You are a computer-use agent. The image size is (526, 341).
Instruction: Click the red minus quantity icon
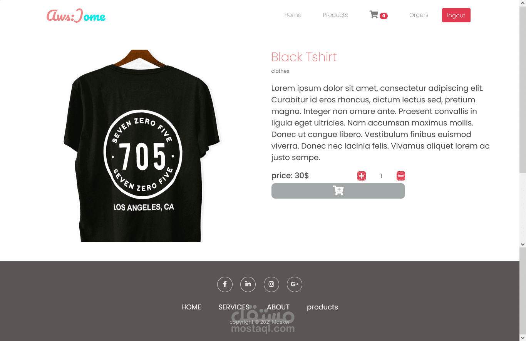(401, 176)
